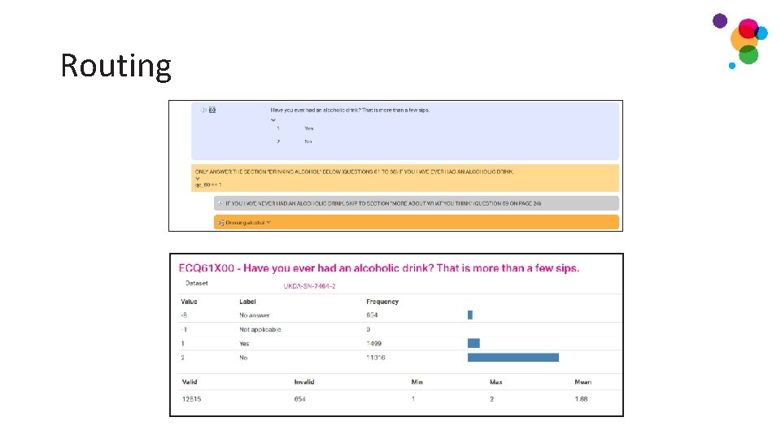Click the 'Routing' slide title

[x=116, y=66]
